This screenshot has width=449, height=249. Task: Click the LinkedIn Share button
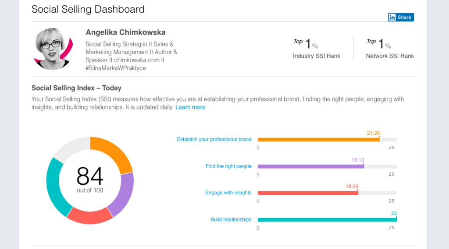[401, 17]
